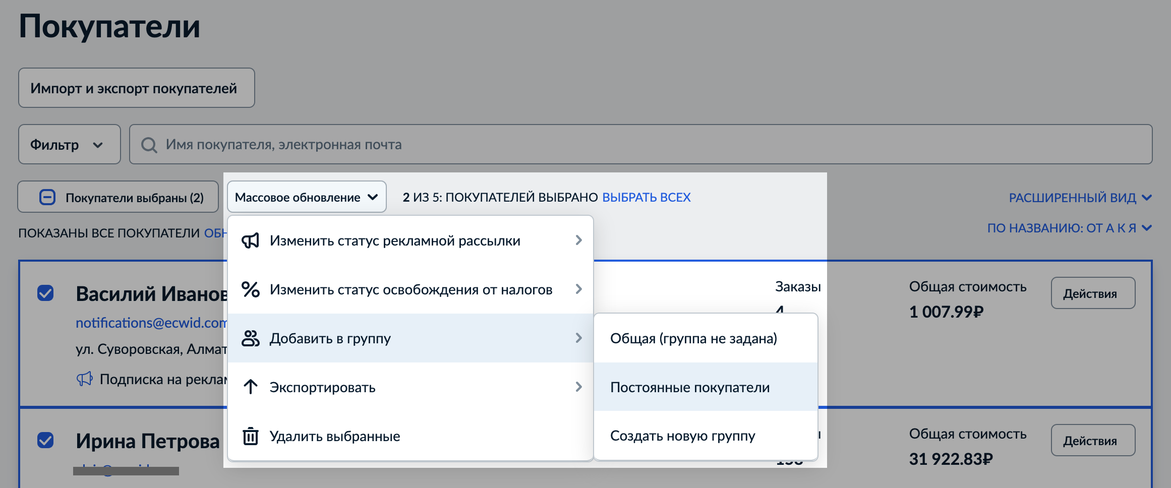The width and height of the screenshot is (1171, 488).
Task: Click the 1 007.99₽ total value
Action: click(x=946, y=312)
